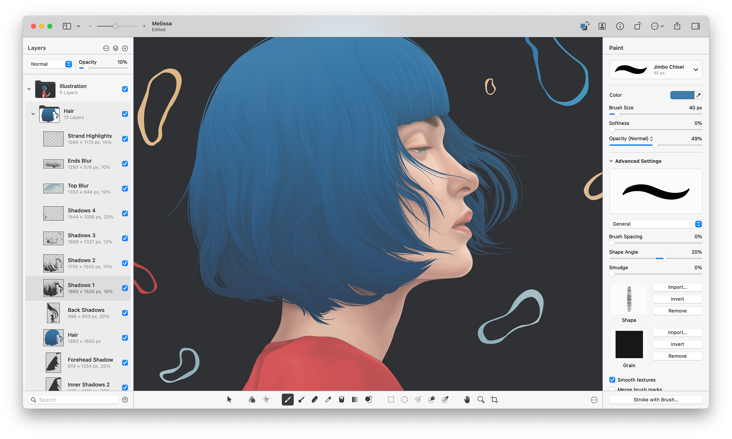
Task: Activate the Hand pan tool
Action: click(x=467, y=400)
